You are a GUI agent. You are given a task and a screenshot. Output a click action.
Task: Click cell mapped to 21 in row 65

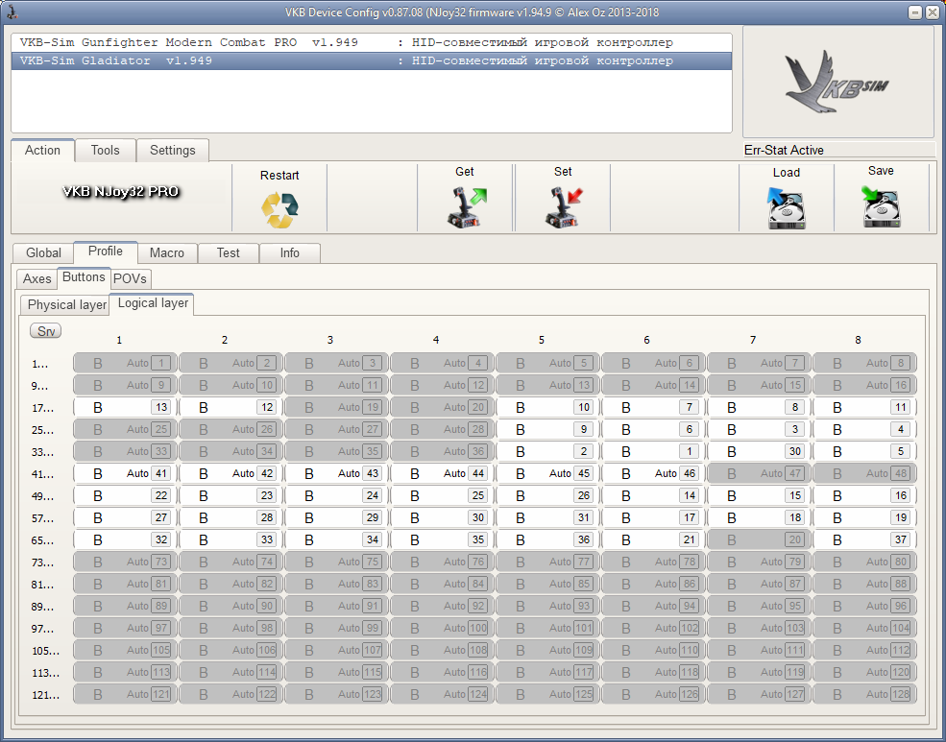[653, 540]
